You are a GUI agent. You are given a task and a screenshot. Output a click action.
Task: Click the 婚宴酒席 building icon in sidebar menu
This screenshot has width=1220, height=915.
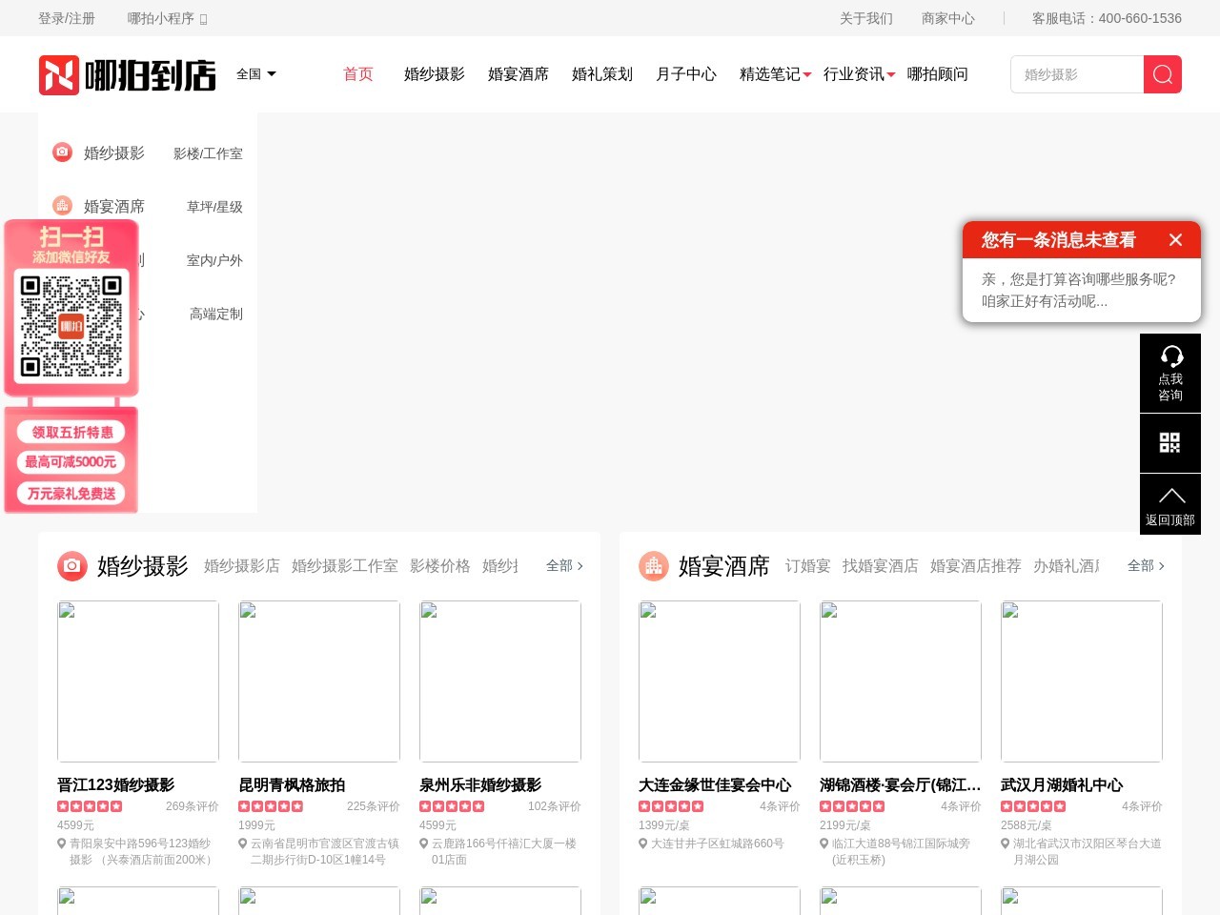click(62, 205)
